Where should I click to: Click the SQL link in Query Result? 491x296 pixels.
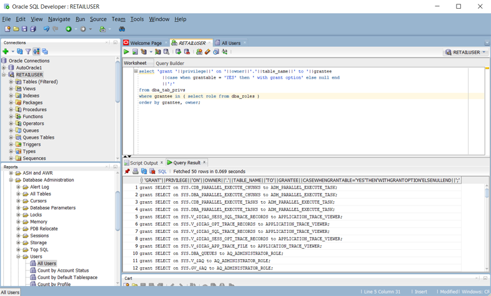coord(162,171)
